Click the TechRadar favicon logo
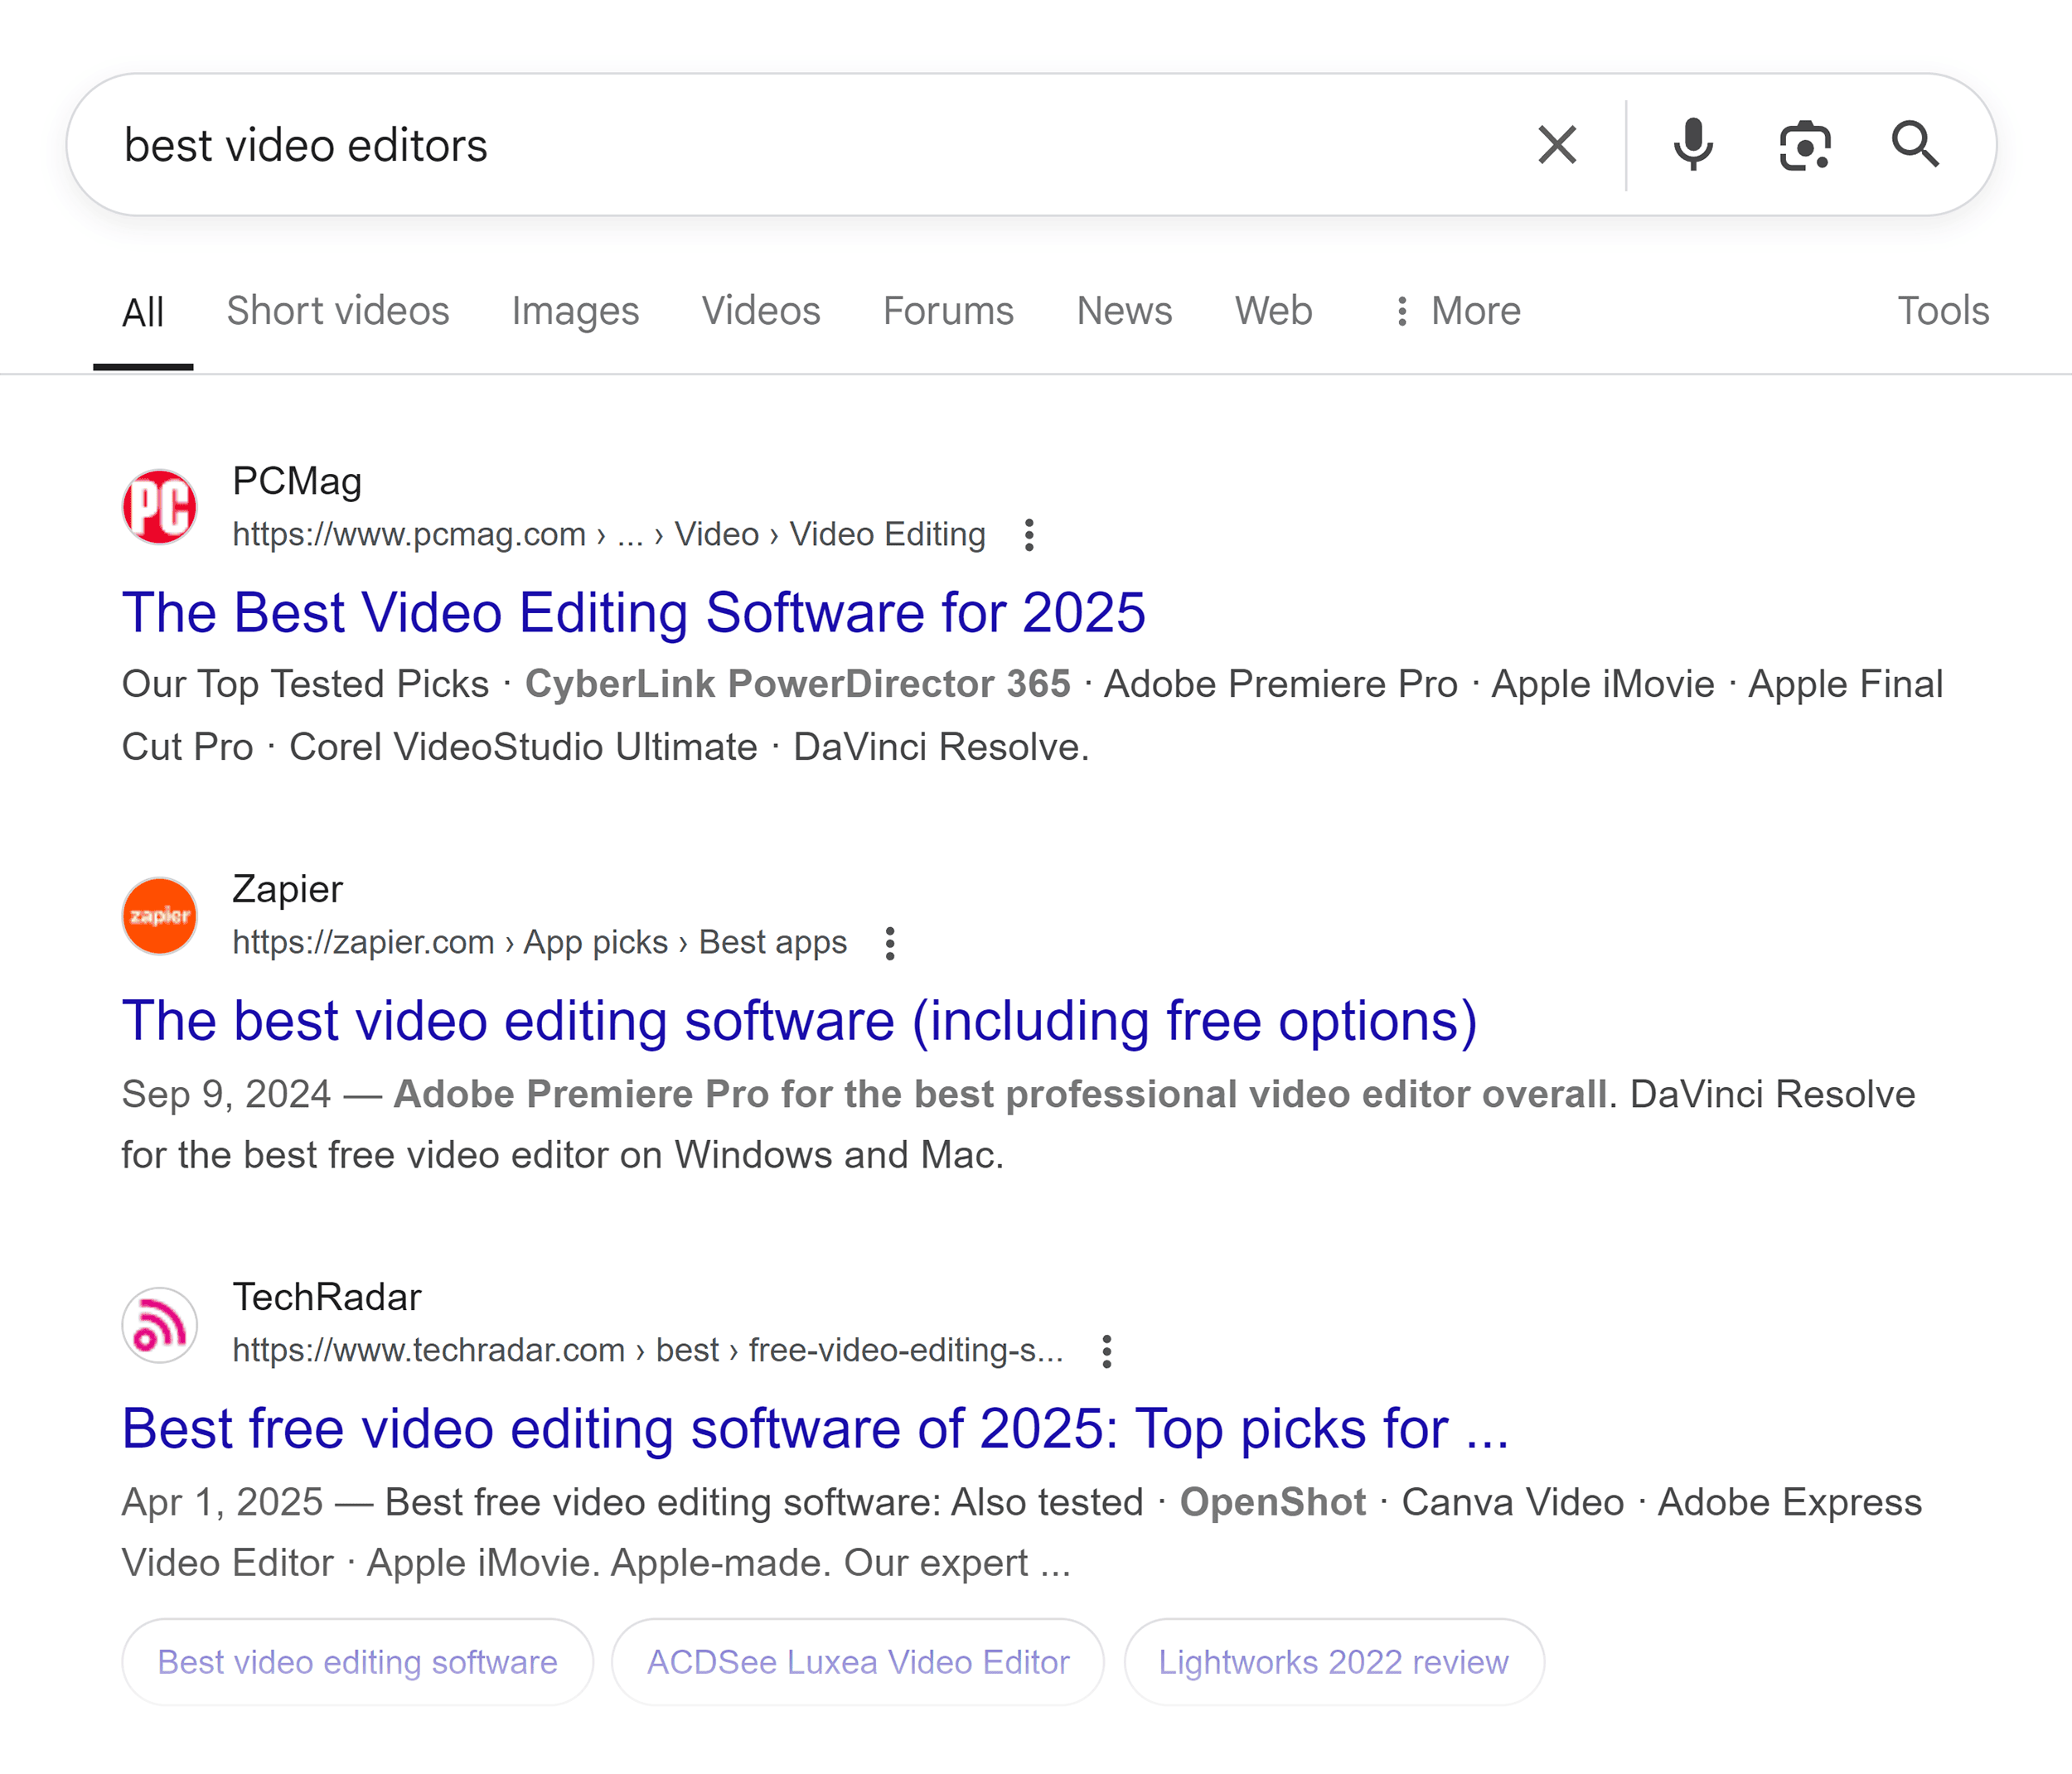This screenshot has width=2072, height=1774. (x=160, y=1324)
